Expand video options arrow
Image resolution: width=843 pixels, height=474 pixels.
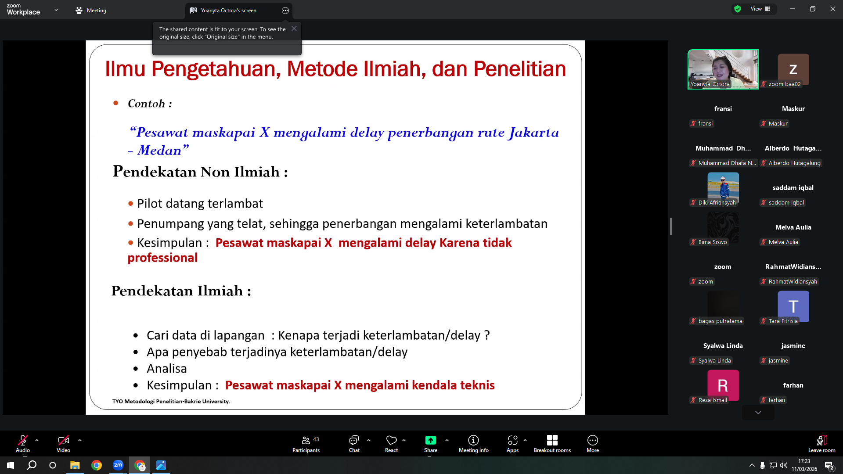click(x=80, y=440)
